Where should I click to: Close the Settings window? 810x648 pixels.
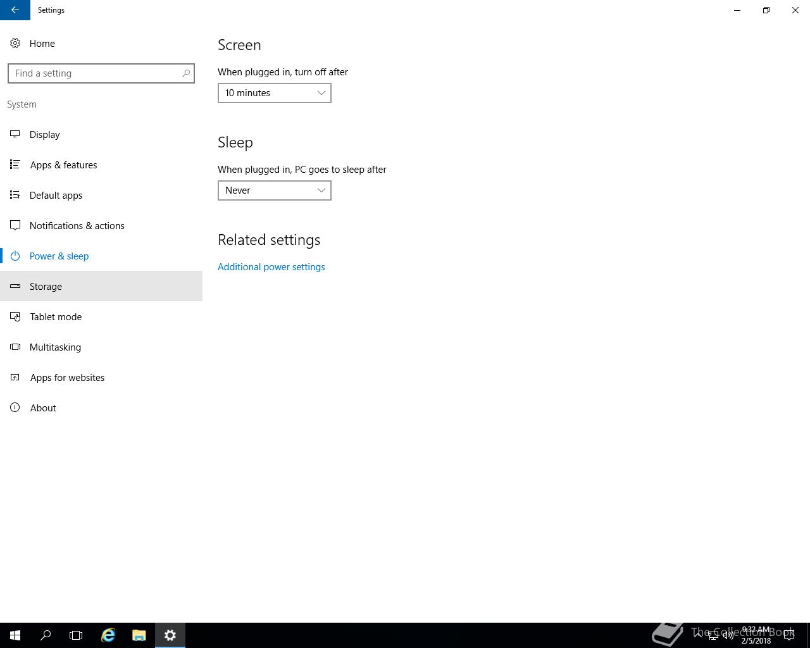tap(795, 10)
